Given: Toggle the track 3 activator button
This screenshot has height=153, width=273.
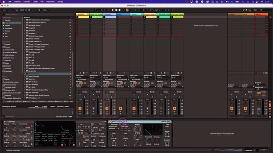Looking at the screenshot, I should 107,108.
